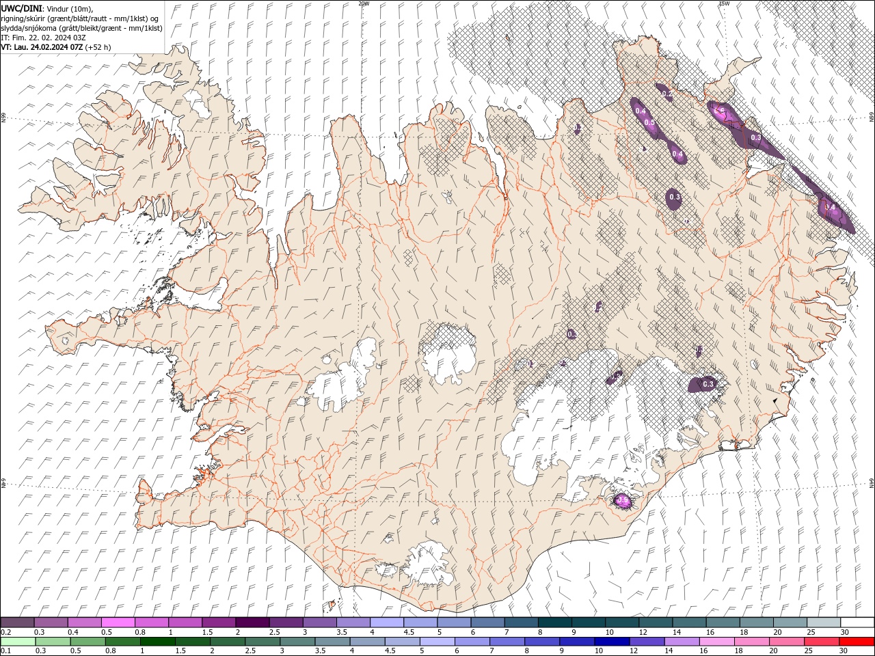The height and width of the screenshot is (656, 875).
Task: Select the bright red swatch labeled 30 in bottom row
Action: pyautogui.click(x=857, y=642)
